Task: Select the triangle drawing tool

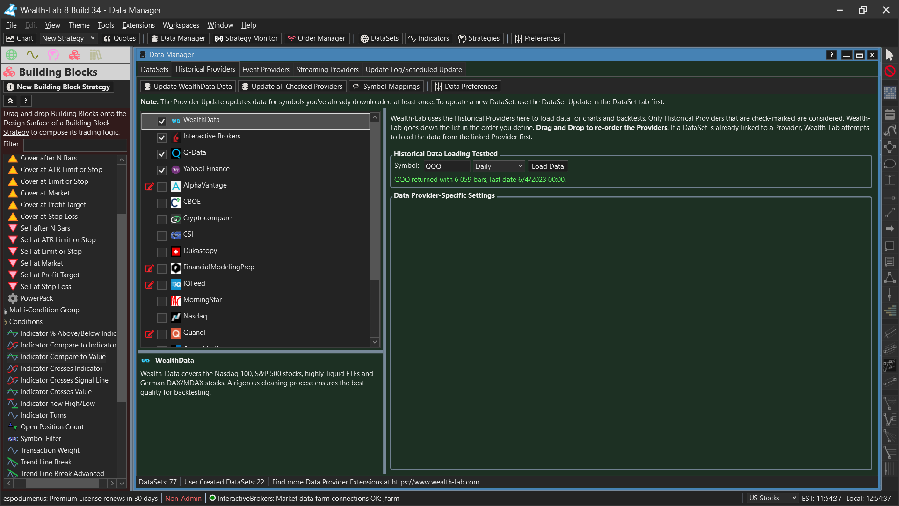Action: pyautogui.click(x=890, y=278)
